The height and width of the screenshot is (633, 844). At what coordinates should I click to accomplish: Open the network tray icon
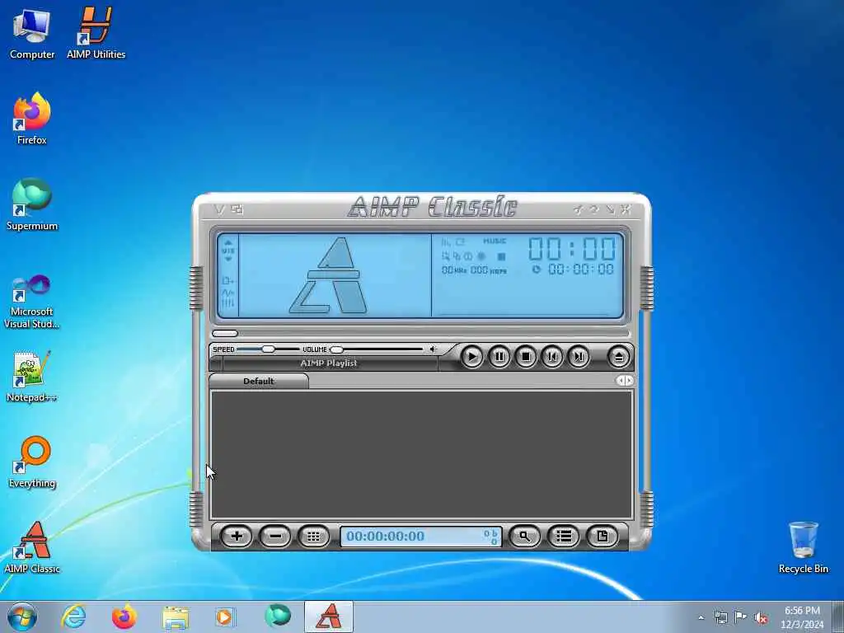point(720,617)
